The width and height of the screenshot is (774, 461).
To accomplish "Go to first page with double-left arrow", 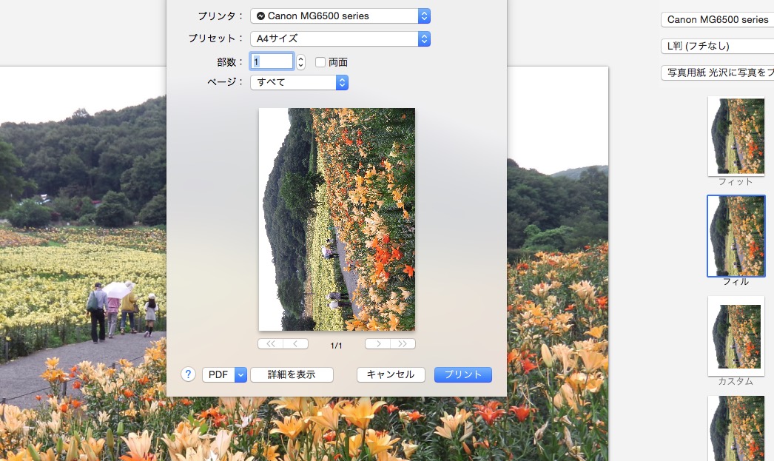I will [270, 344].
